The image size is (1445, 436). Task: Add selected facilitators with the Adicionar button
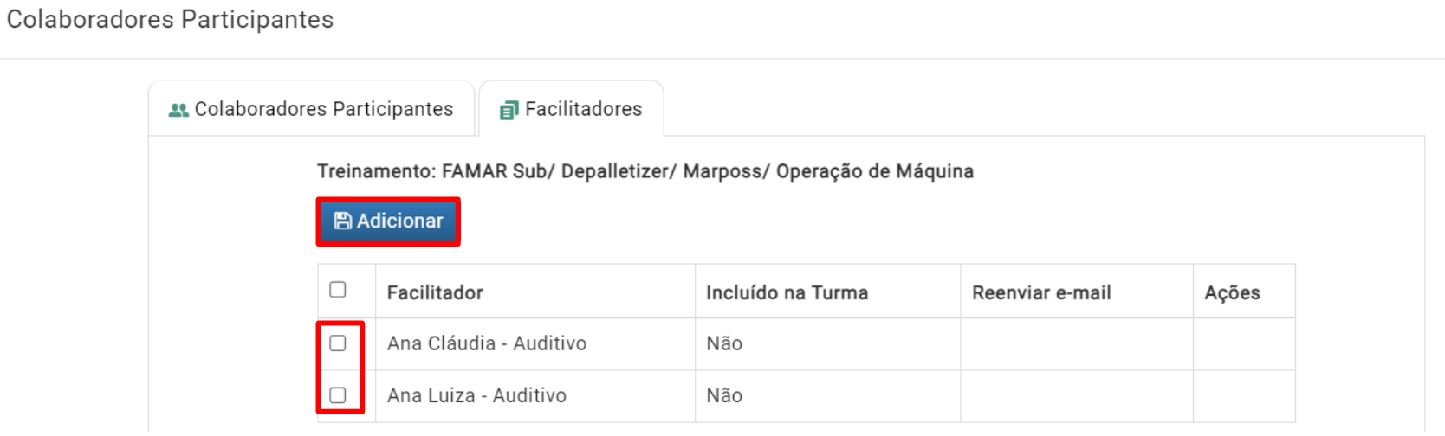pyautogui.click(x=388, y=221)
